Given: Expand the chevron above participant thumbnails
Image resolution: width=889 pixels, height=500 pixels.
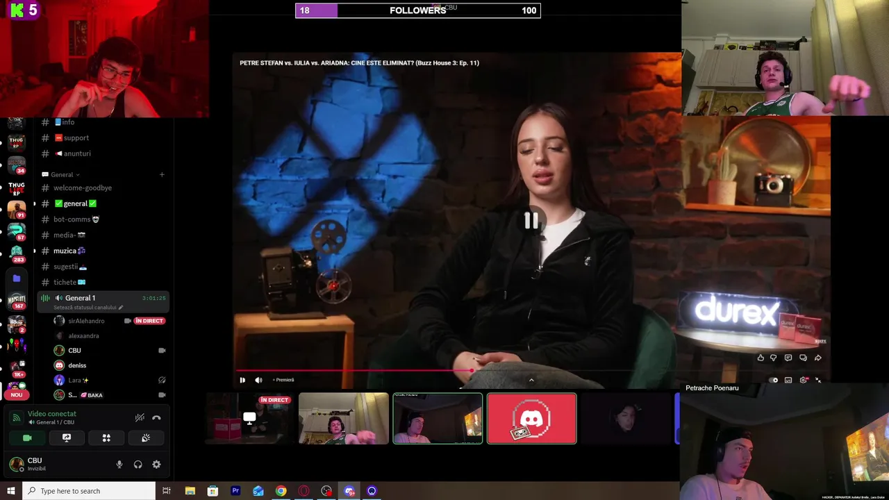Looking at the screenshot, I should [531, 380].
